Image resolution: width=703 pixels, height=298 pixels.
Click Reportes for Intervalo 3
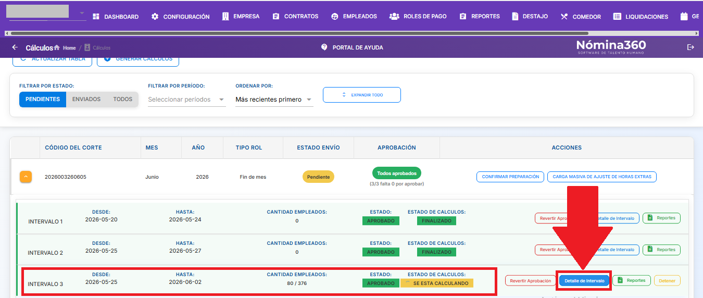click(631, 280)
